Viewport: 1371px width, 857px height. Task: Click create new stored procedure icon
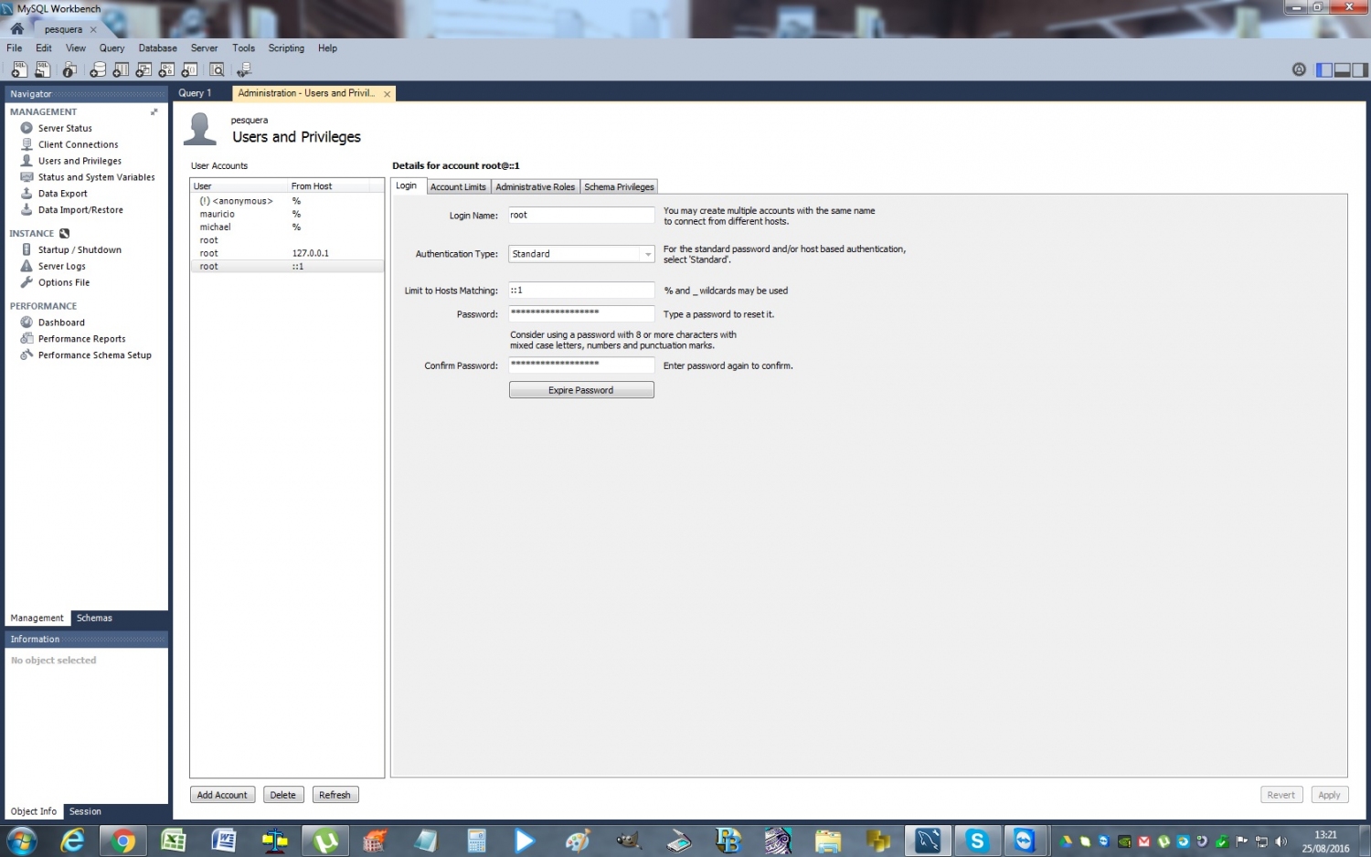166,69
